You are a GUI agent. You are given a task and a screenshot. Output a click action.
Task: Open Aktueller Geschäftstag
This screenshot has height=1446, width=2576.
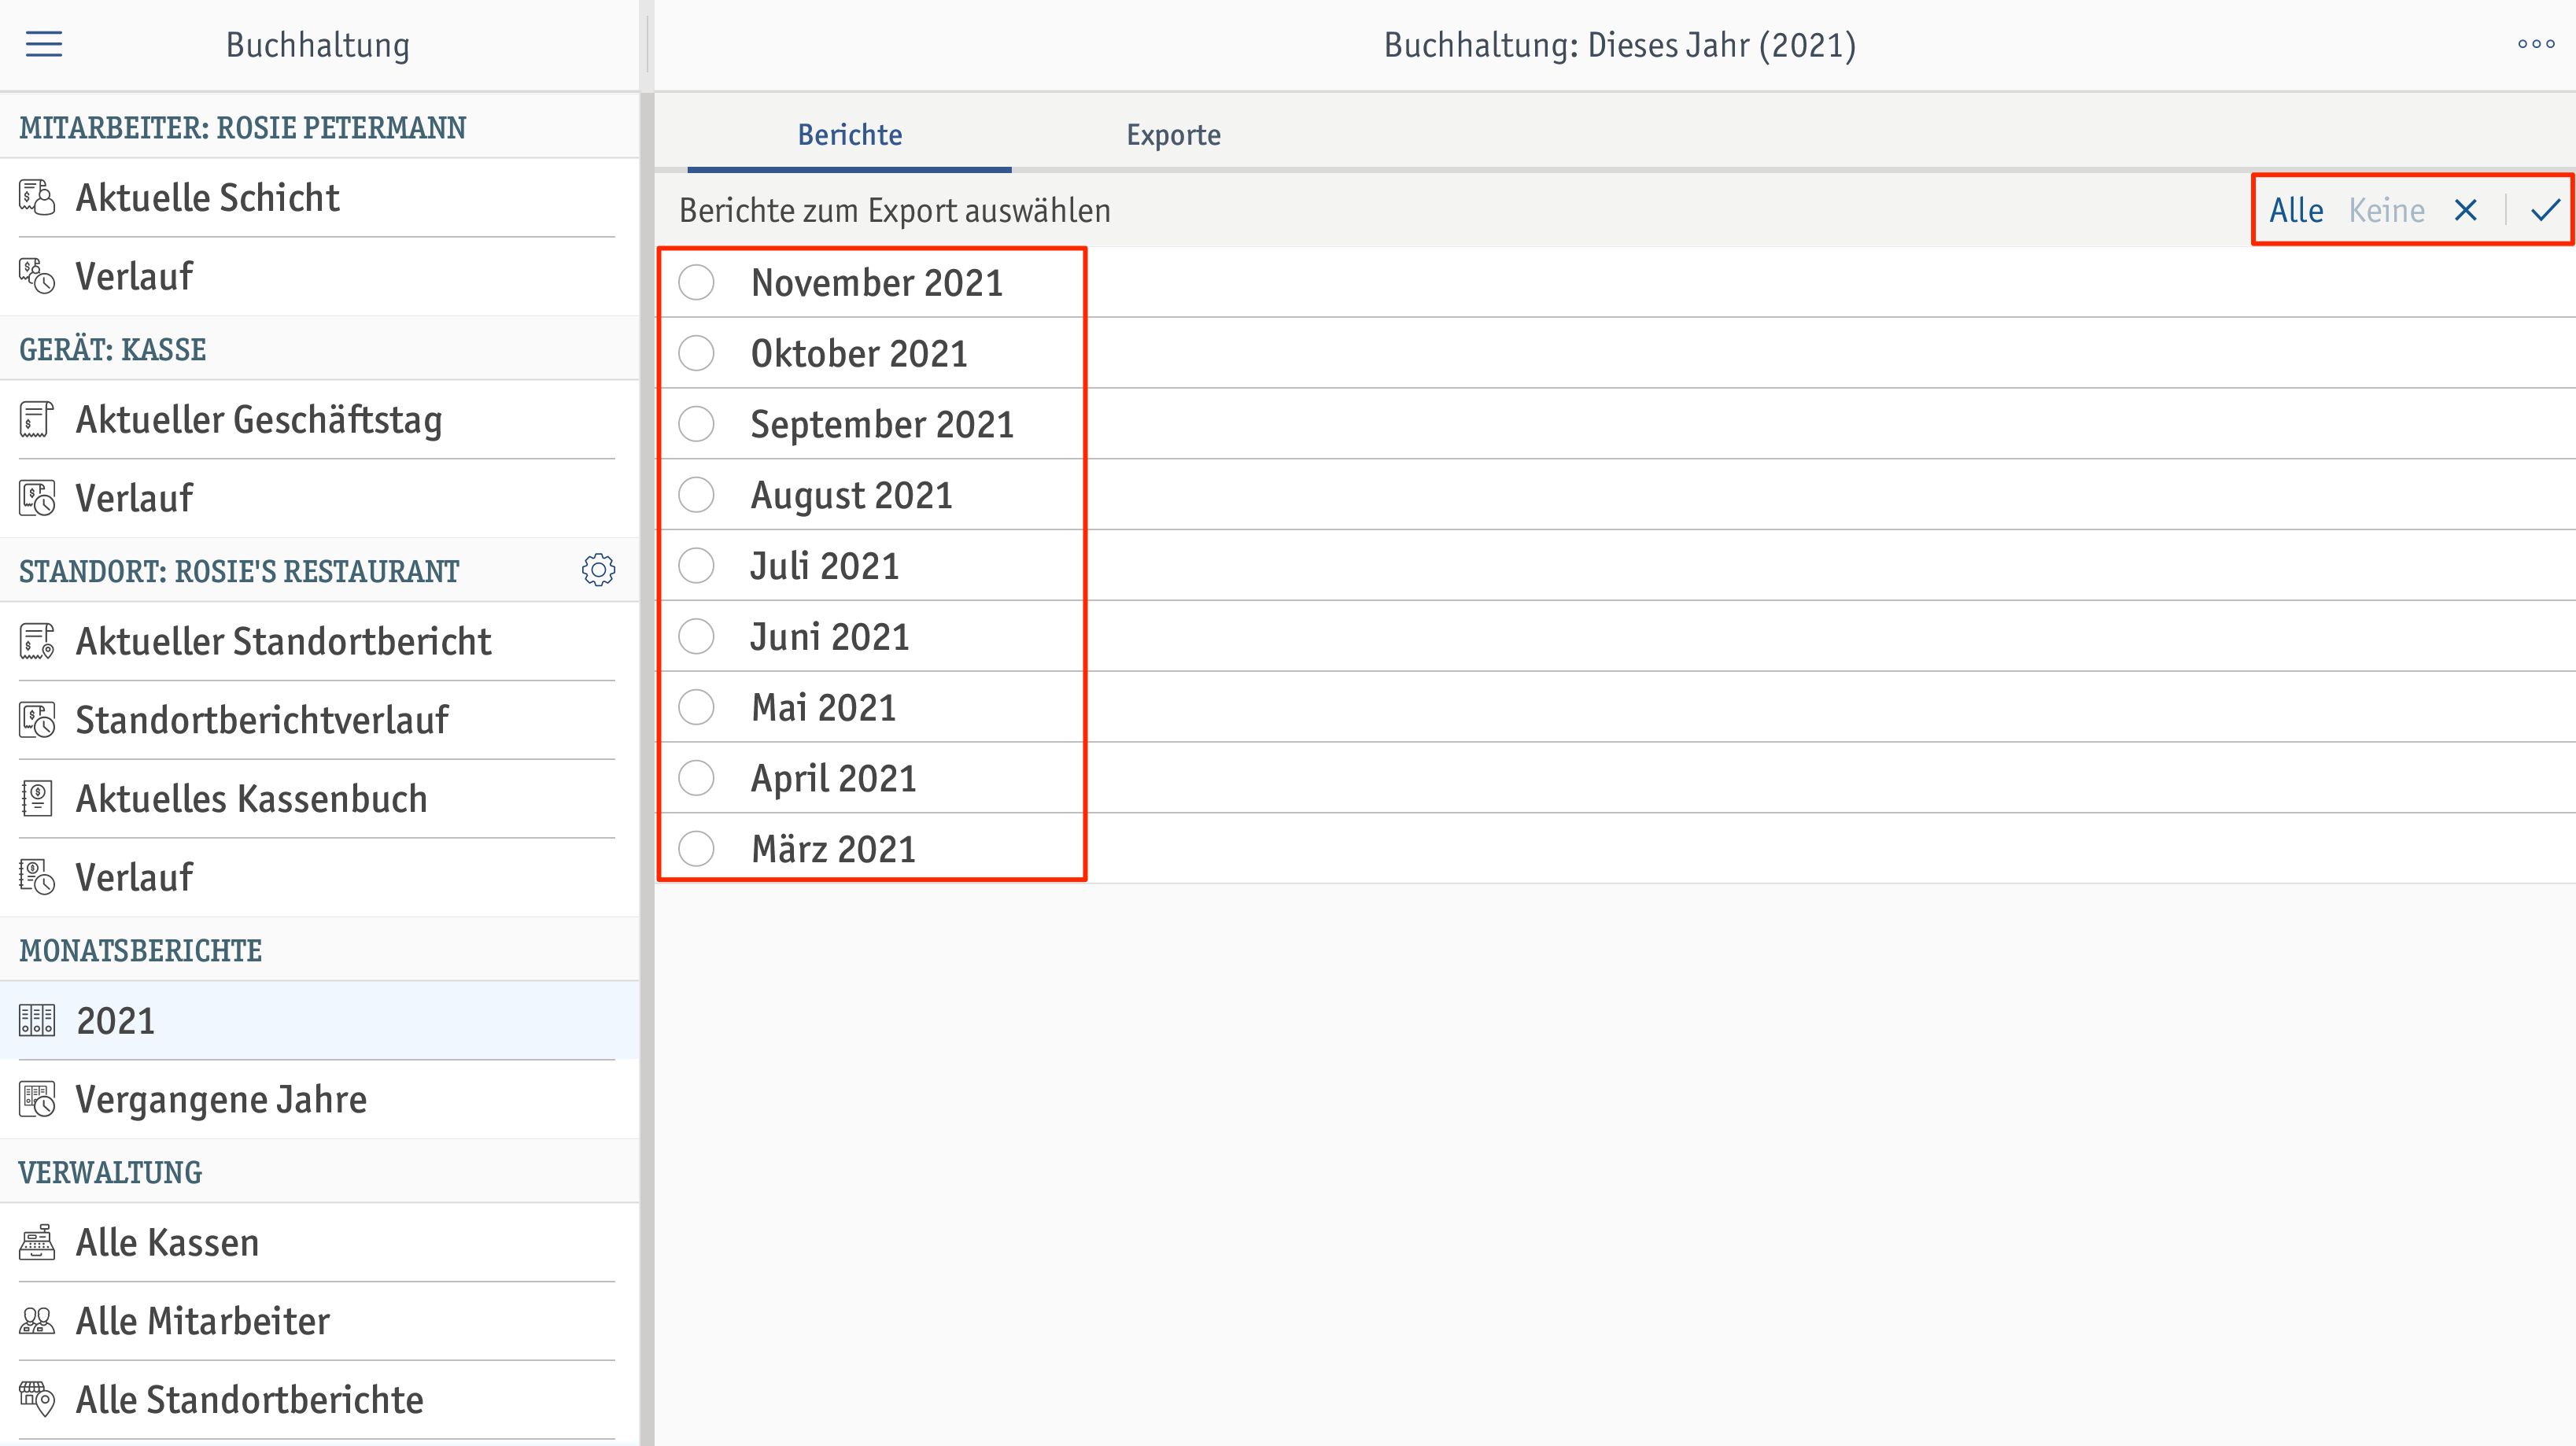[x=318, y=420]
